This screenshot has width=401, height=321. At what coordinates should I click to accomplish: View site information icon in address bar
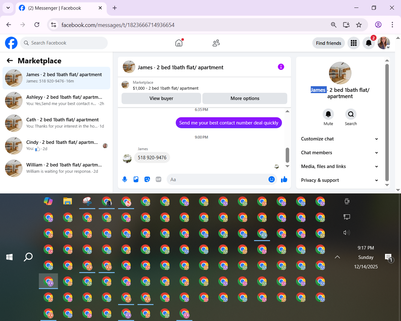[x=54, y=25]
